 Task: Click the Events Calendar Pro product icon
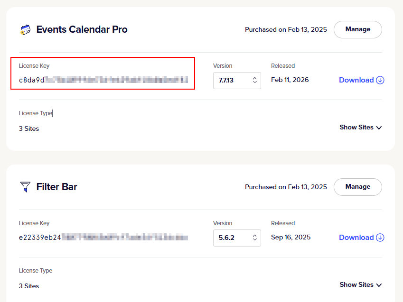click(25, 30)
